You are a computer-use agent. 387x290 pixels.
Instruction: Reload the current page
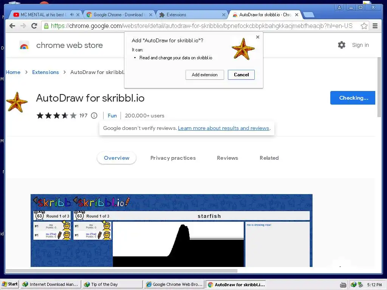tap(34, 26)
